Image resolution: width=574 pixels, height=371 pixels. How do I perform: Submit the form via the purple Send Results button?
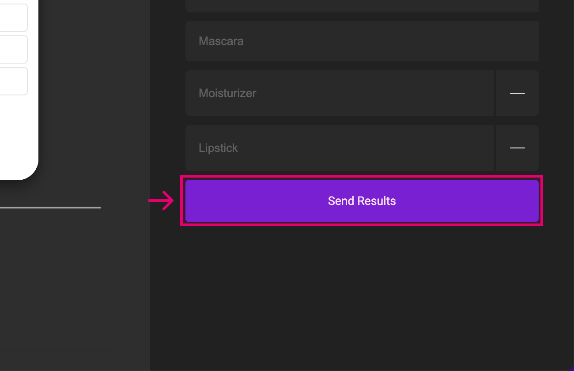362,201
